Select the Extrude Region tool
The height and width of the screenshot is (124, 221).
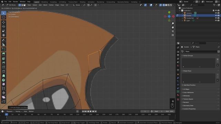[3, 54]
